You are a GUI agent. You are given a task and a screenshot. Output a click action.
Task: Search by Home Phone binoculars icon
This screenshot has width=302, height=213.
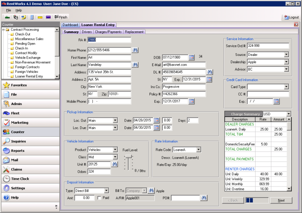click(x=135, y=50)
